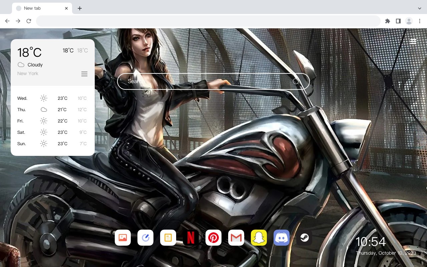Open the Steam shortcut
This screenshot has width=427, height=267.
coord(304,238)
